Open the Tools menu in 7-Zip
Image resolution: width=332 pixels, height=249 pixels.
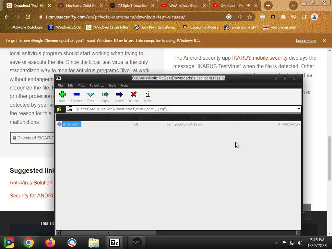click(x=113, y=86)
